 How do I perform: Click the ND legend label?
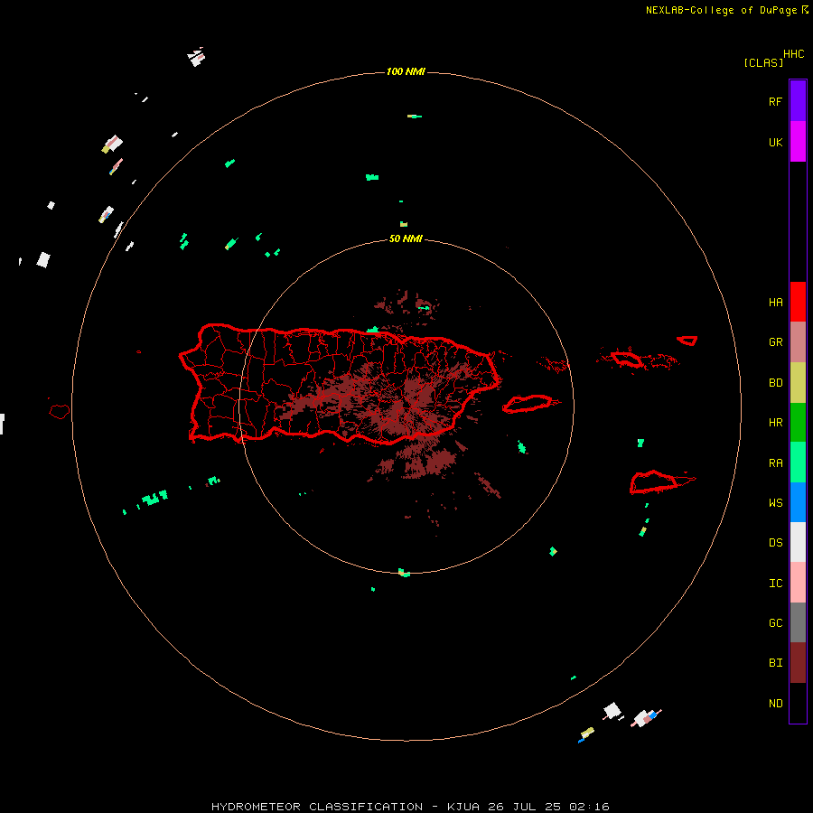coord(775,704)
